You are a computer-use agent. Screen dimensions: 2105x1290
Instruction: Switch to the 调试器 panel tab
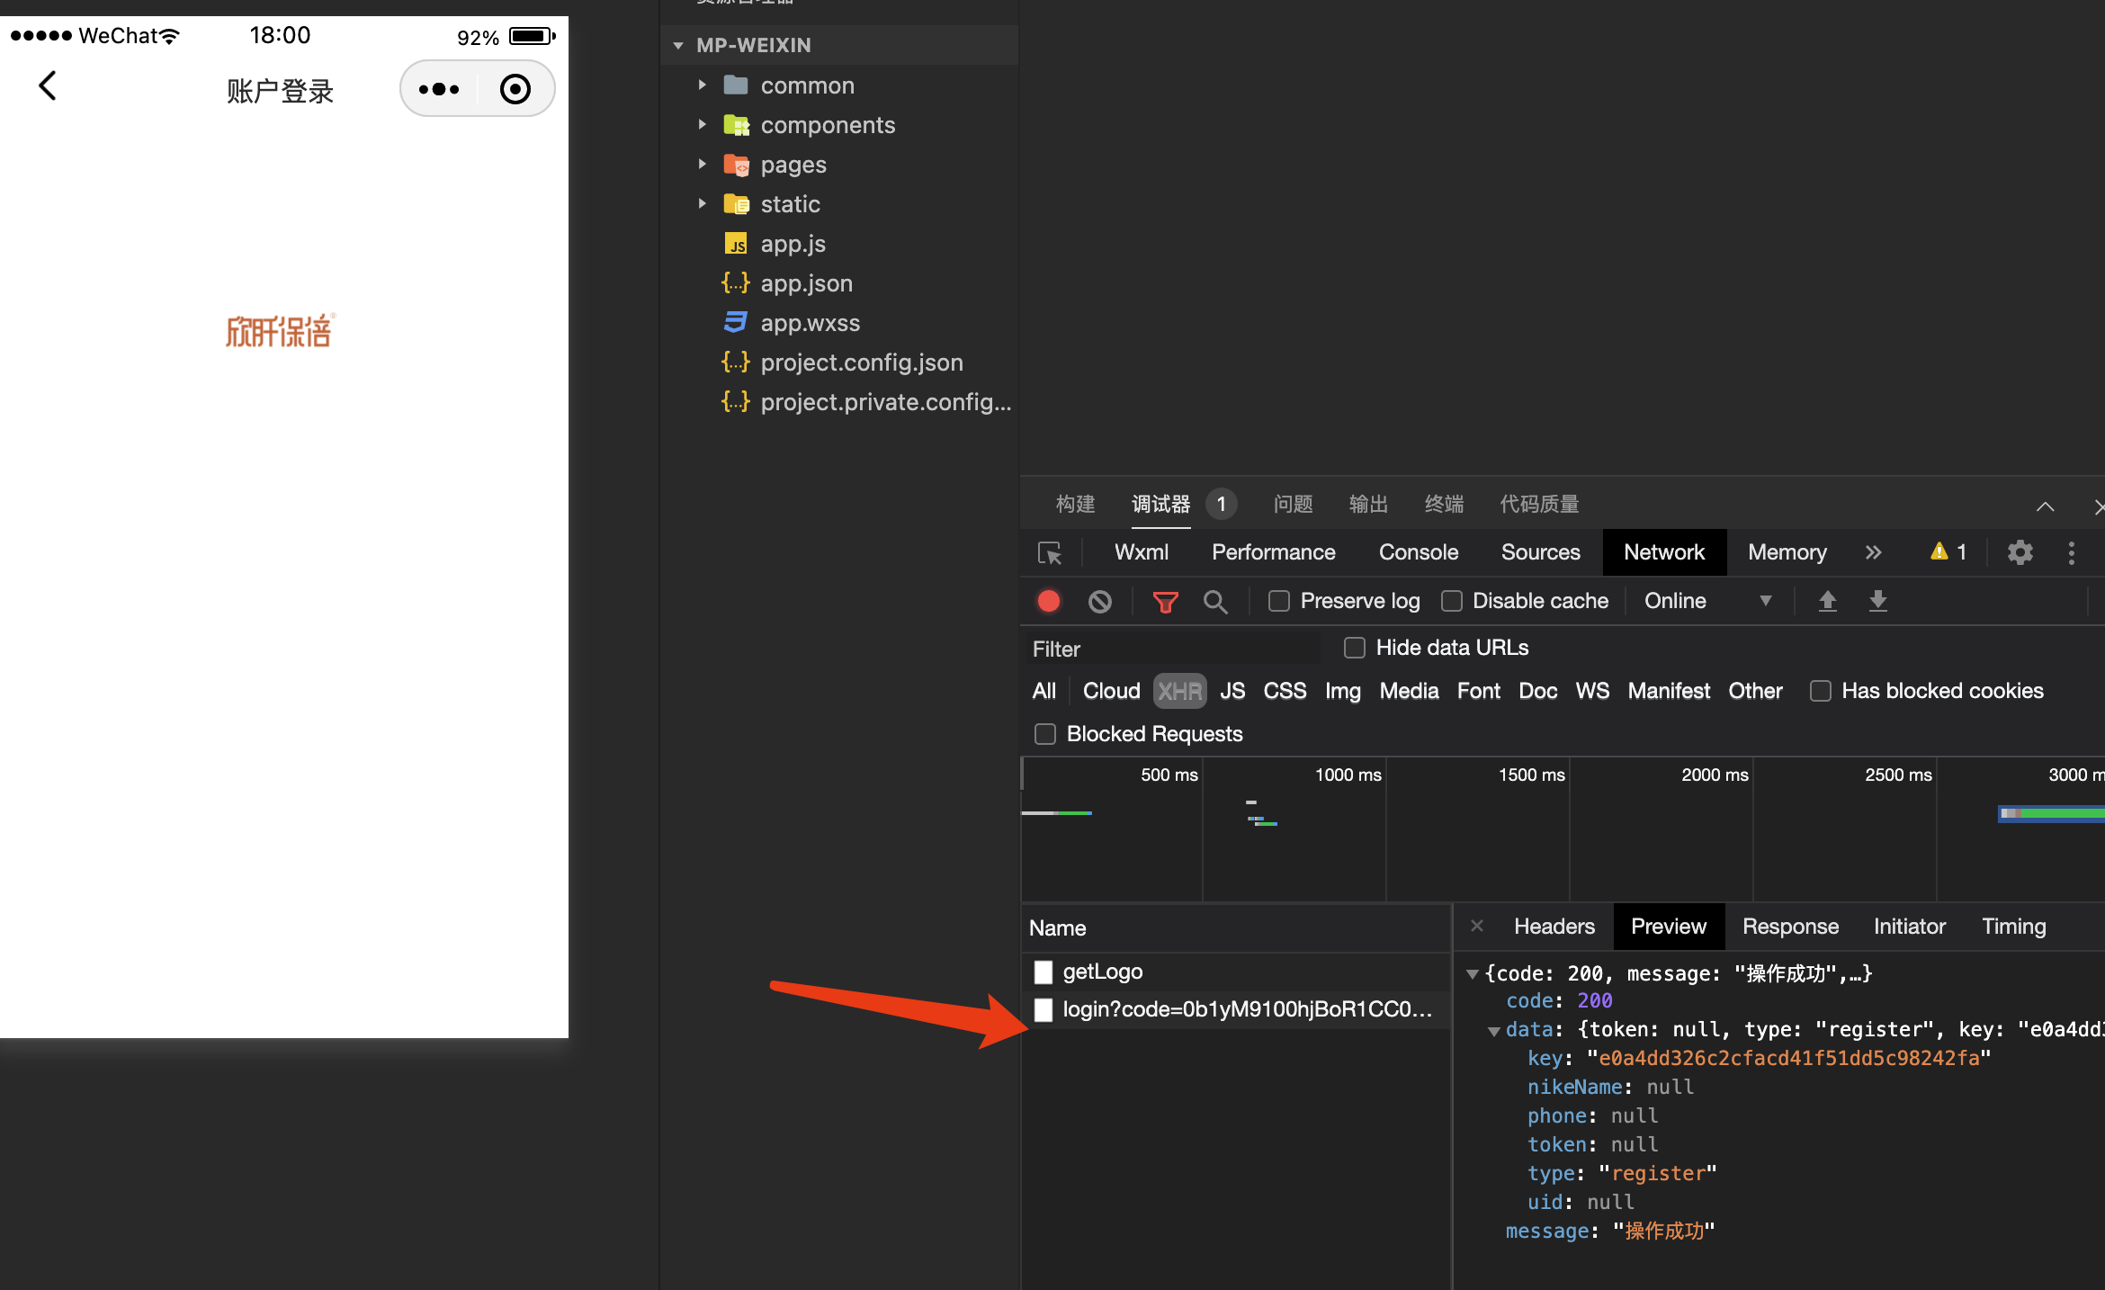coord(1160,504)
